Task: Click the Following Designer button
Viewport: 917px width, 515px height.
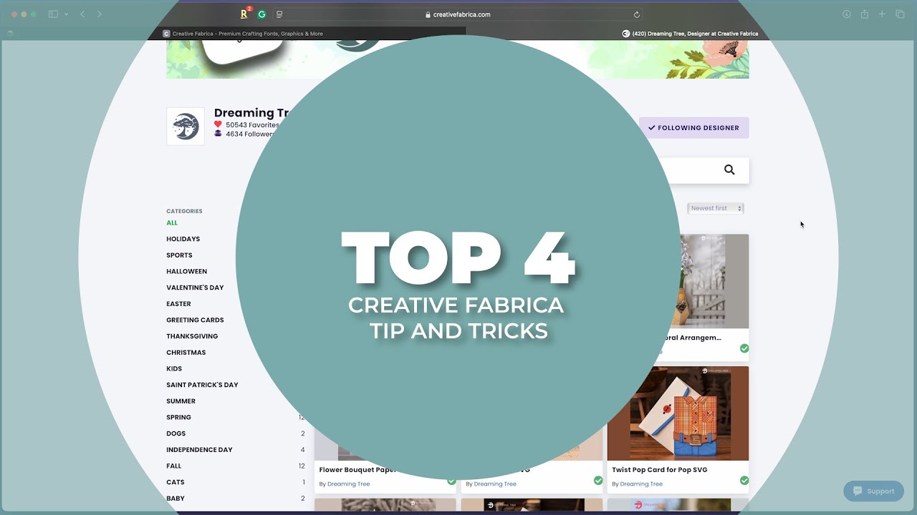Action: tap(693, 128)
